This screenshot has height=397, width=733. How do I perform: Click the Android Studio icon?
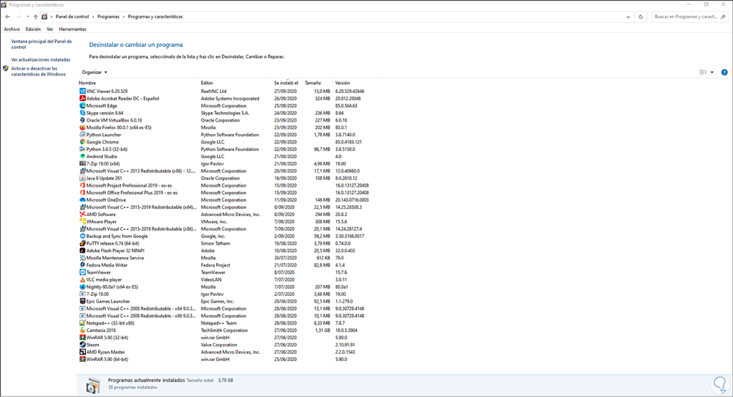[x=83, y=157]
